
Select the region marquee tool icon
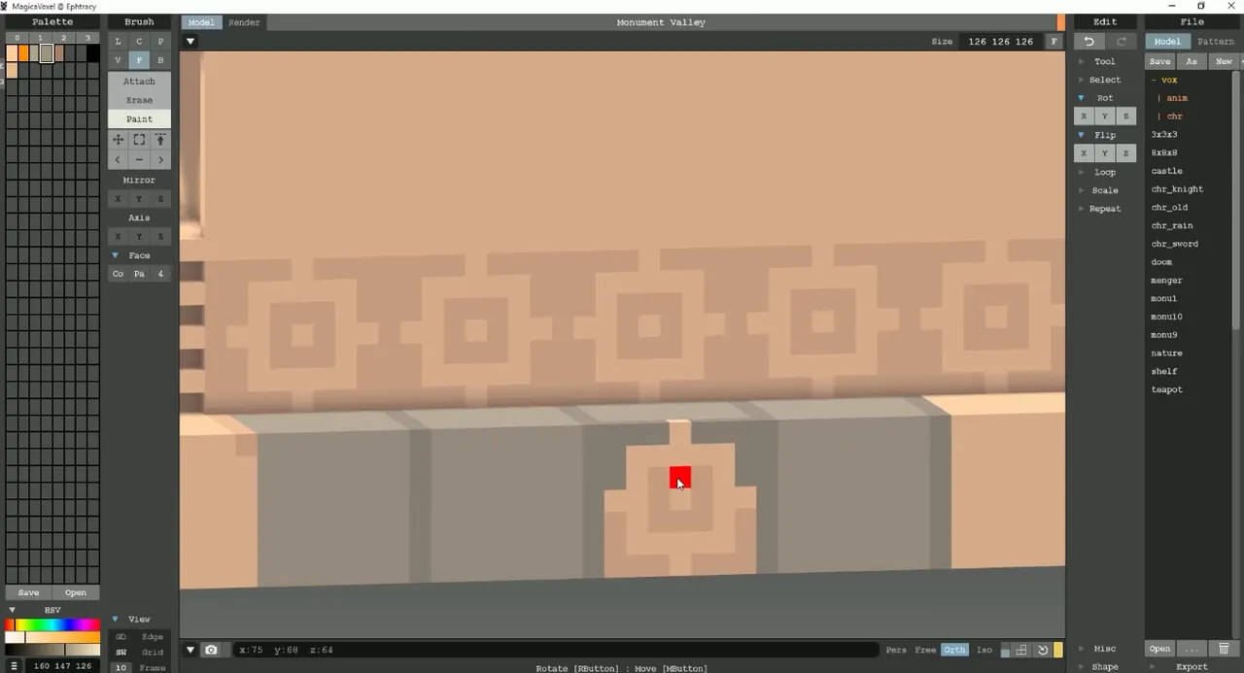139,140
